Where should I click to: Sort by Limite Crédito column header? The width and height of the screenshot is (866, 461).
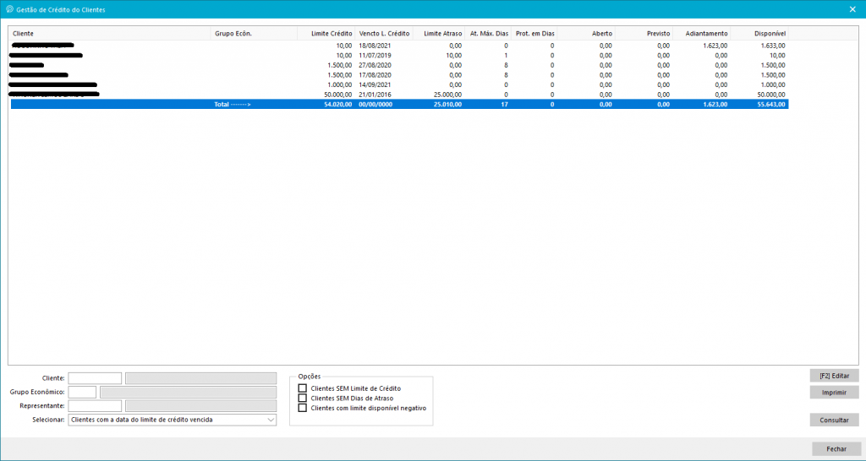coord(326,34)
